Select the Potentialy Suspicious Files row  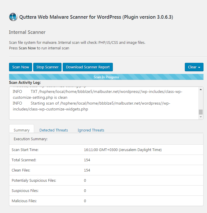tap(106, 181)
